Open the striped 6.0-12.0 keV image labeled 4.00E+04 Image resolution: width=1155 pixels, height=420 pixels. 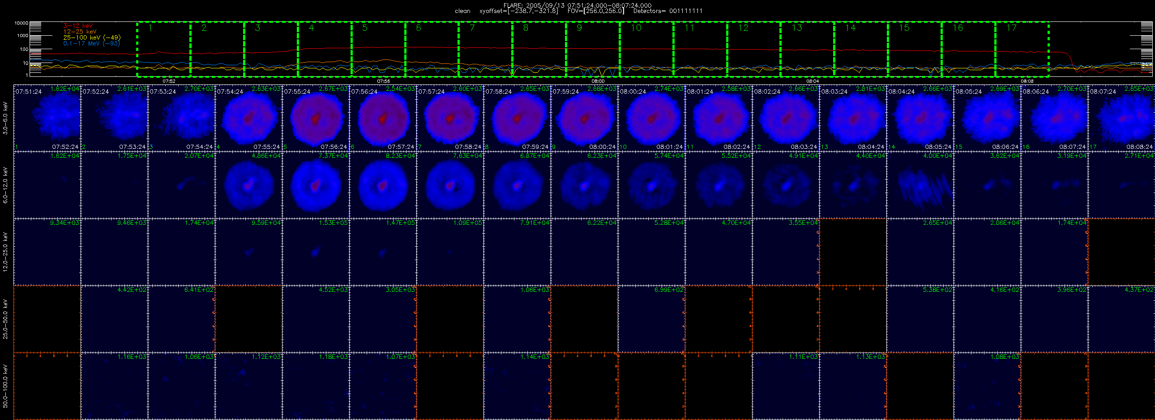[920, 185]
